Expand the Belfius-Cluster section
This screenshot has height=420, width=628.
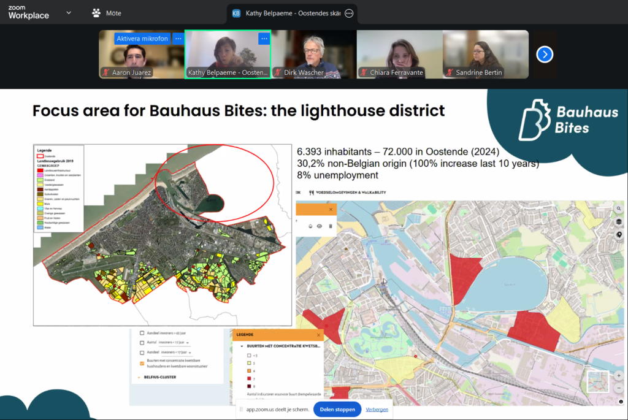click(139, 377)
